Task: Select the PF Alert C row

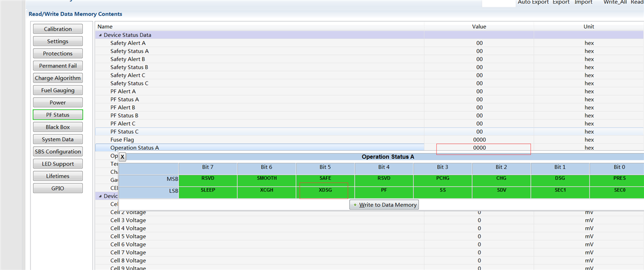Action: click(370, 124)
